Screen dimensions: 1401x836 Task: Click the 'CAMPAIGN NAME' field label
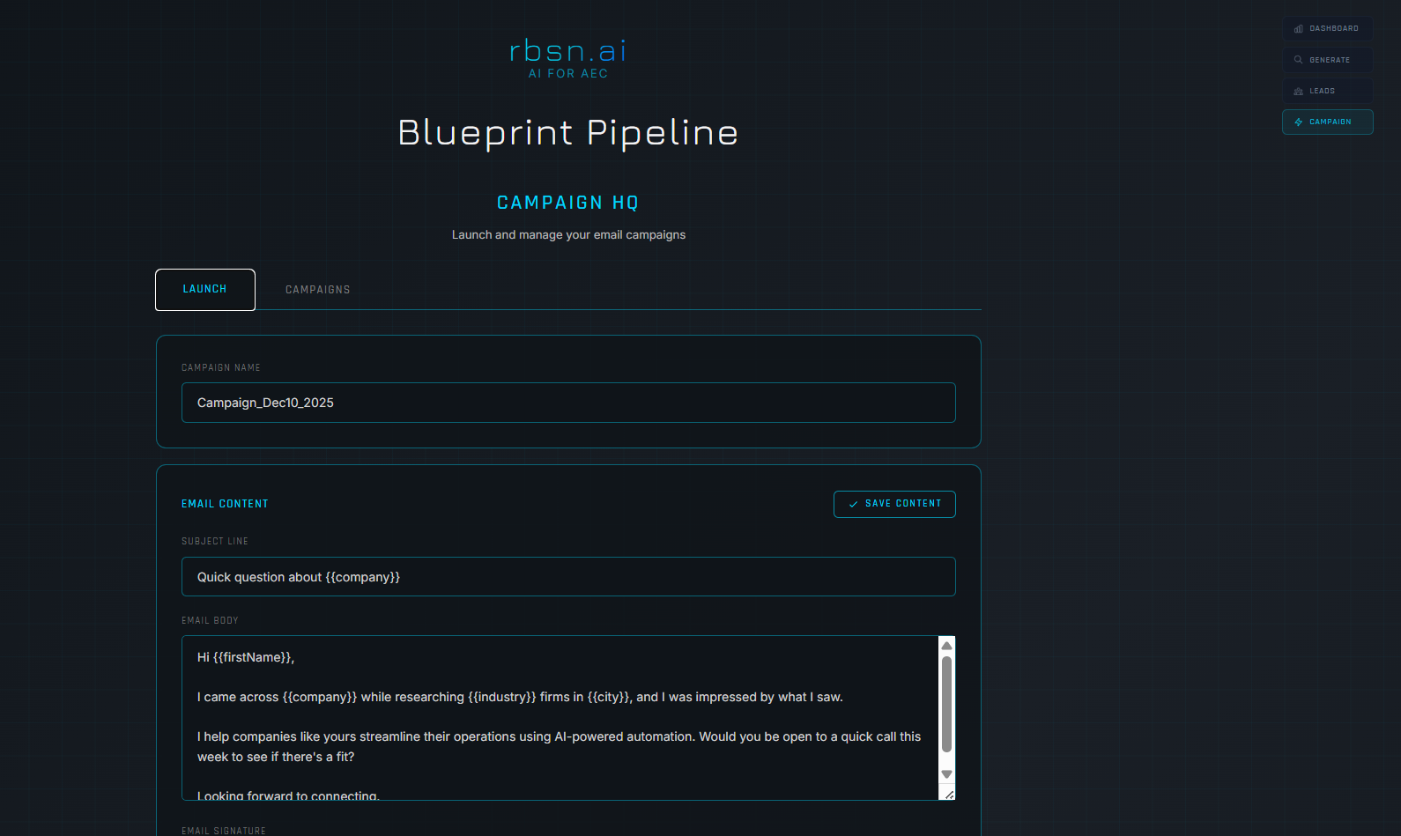click(x=221, y=367)
